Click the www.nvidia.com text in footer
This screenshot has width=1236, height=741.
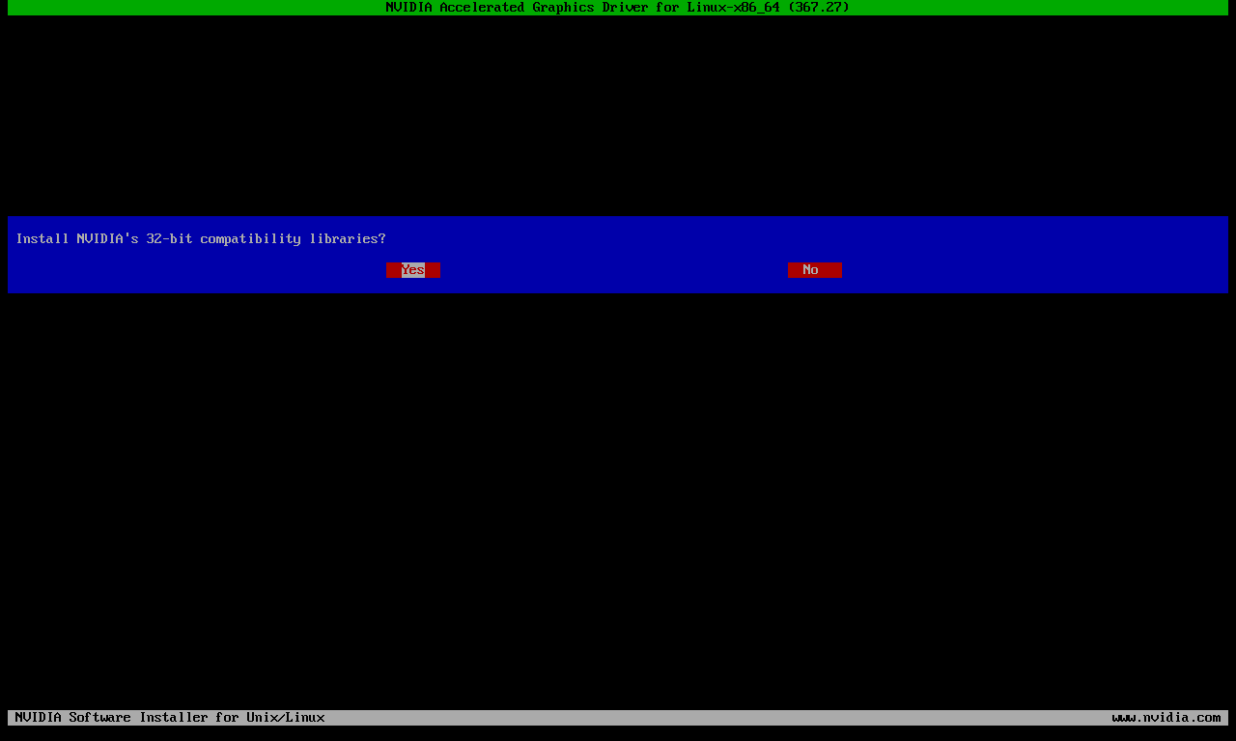[1166, 718]
